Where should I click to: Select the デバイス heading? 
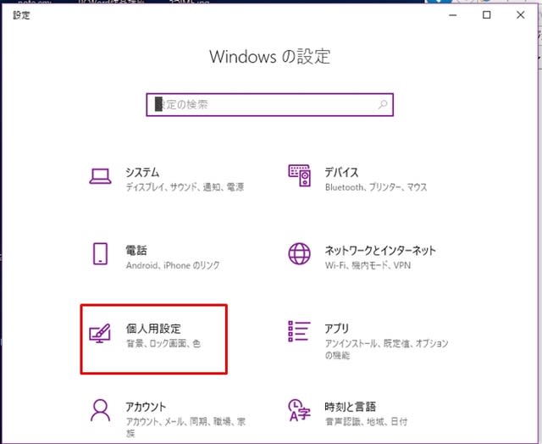point(341,172)
